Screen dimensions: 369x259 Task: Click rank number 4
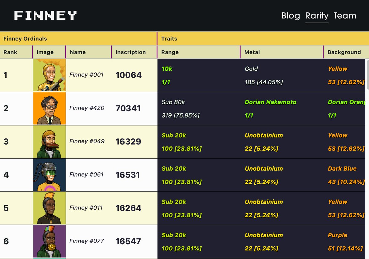pyautogui.click(x=6, y=175)
